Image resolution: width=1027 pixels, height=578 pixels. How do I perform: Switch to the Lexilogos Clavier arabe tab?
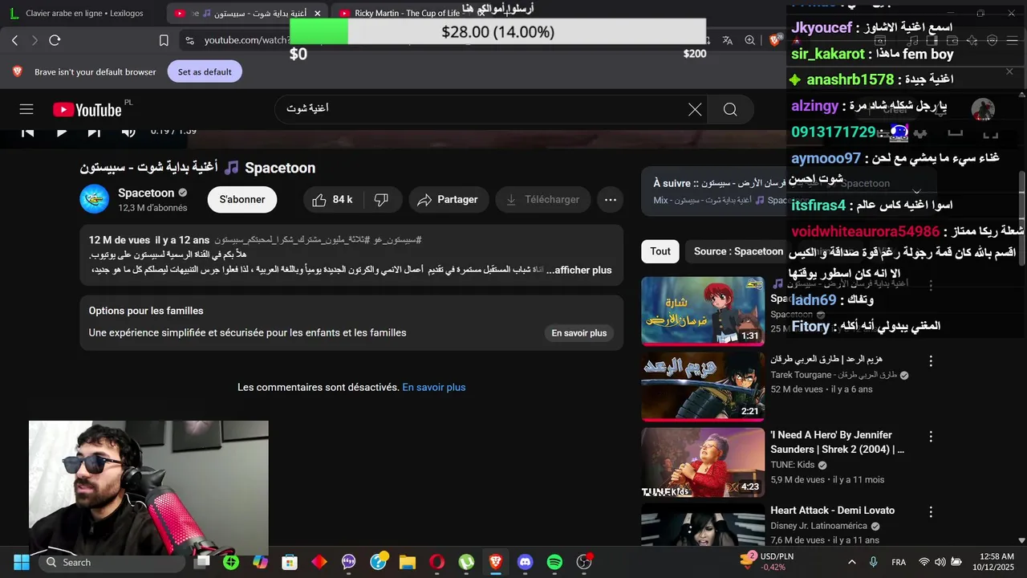[84, 13]
